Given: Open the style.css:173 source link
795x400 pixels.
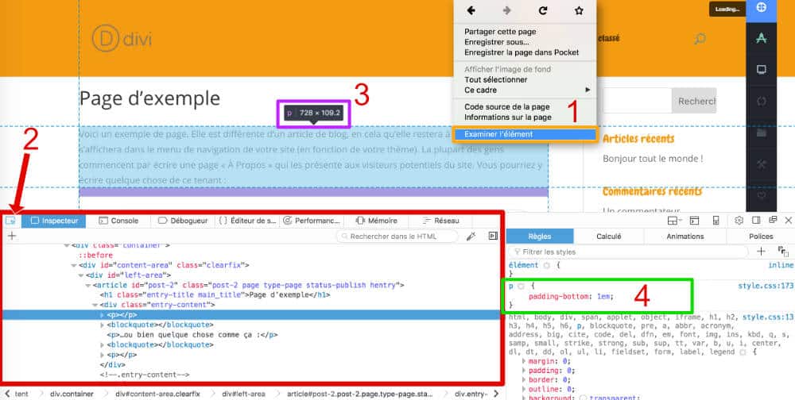Looking at the screenshot, I should coord(766,285).
